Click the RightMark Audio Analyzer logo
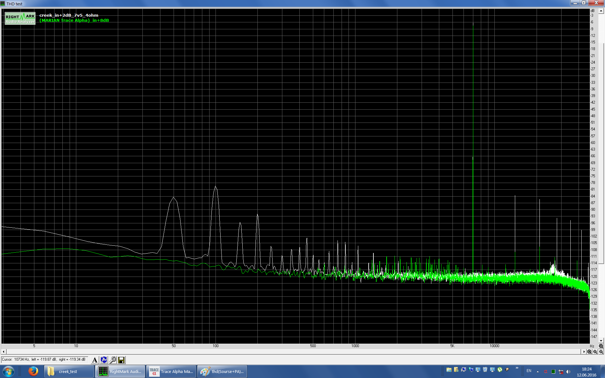 click(20, 18)
